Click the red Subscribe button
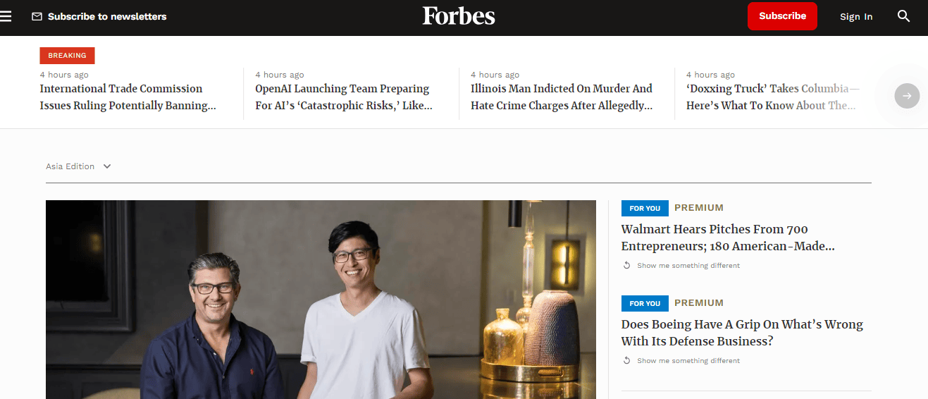This screenshot has width=928, height=399. click(x=782, y=16)
